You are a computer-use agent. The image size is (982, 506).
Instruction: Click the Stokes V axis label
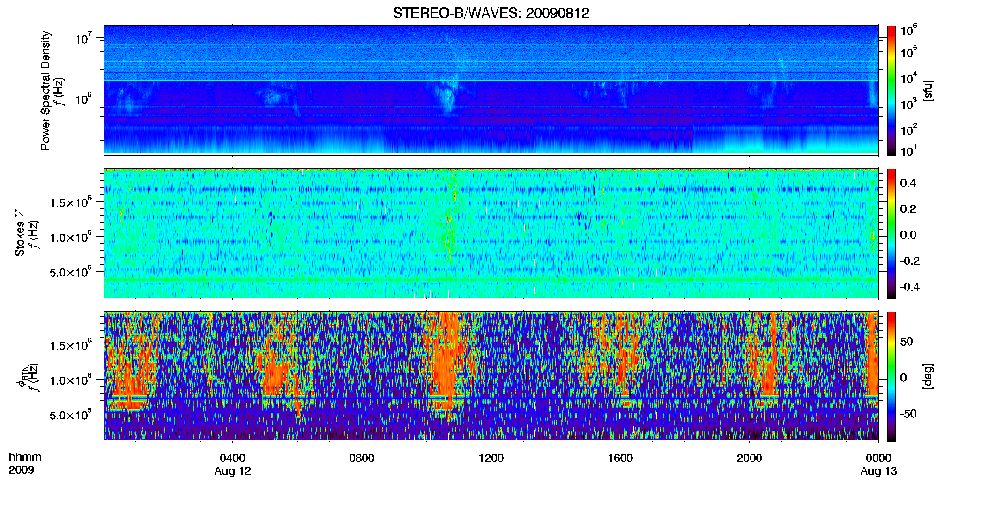(x=20, y=233)
